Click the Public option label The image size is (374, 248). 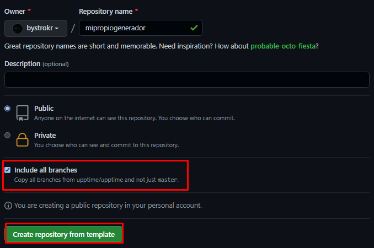(44, 109)
